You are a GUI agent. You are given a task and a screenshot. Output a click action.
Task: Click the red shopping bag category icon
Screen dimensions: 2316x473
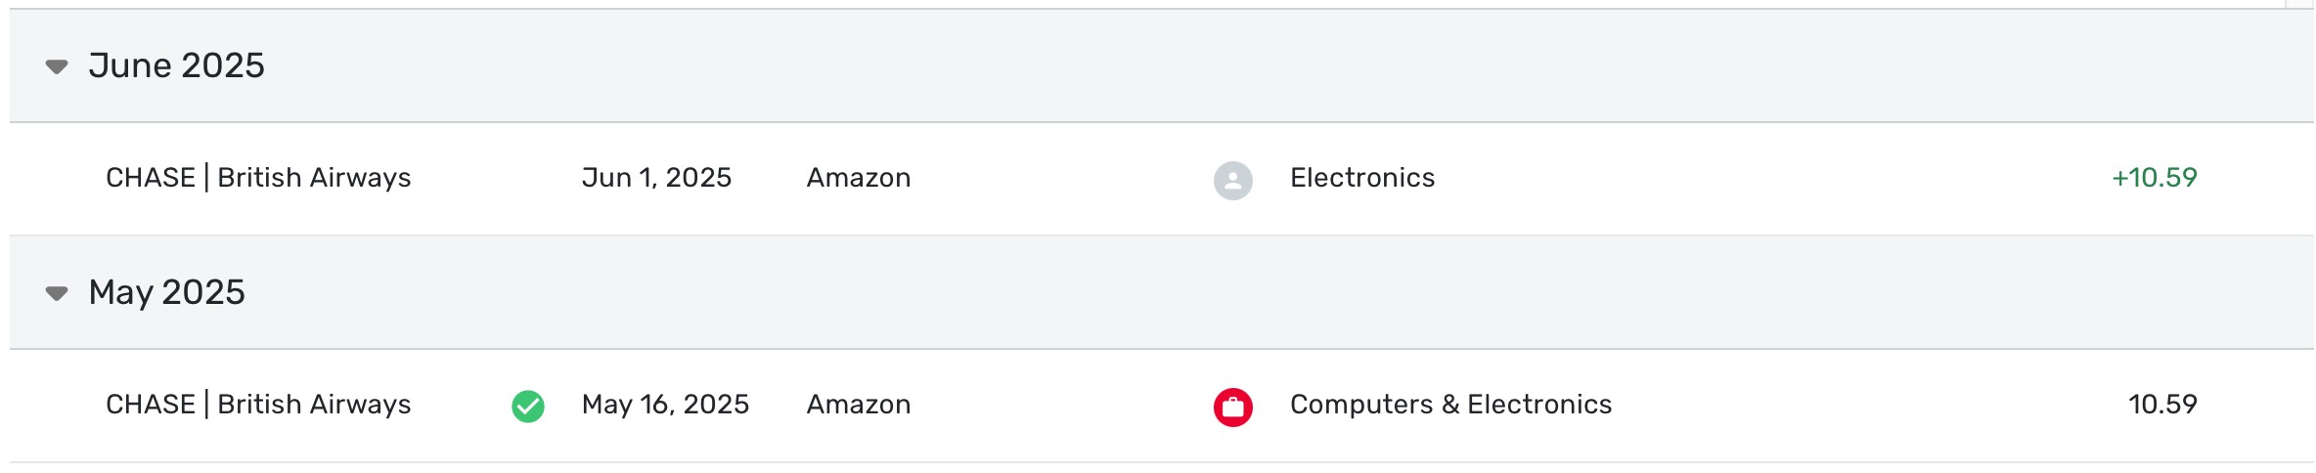1233,407
